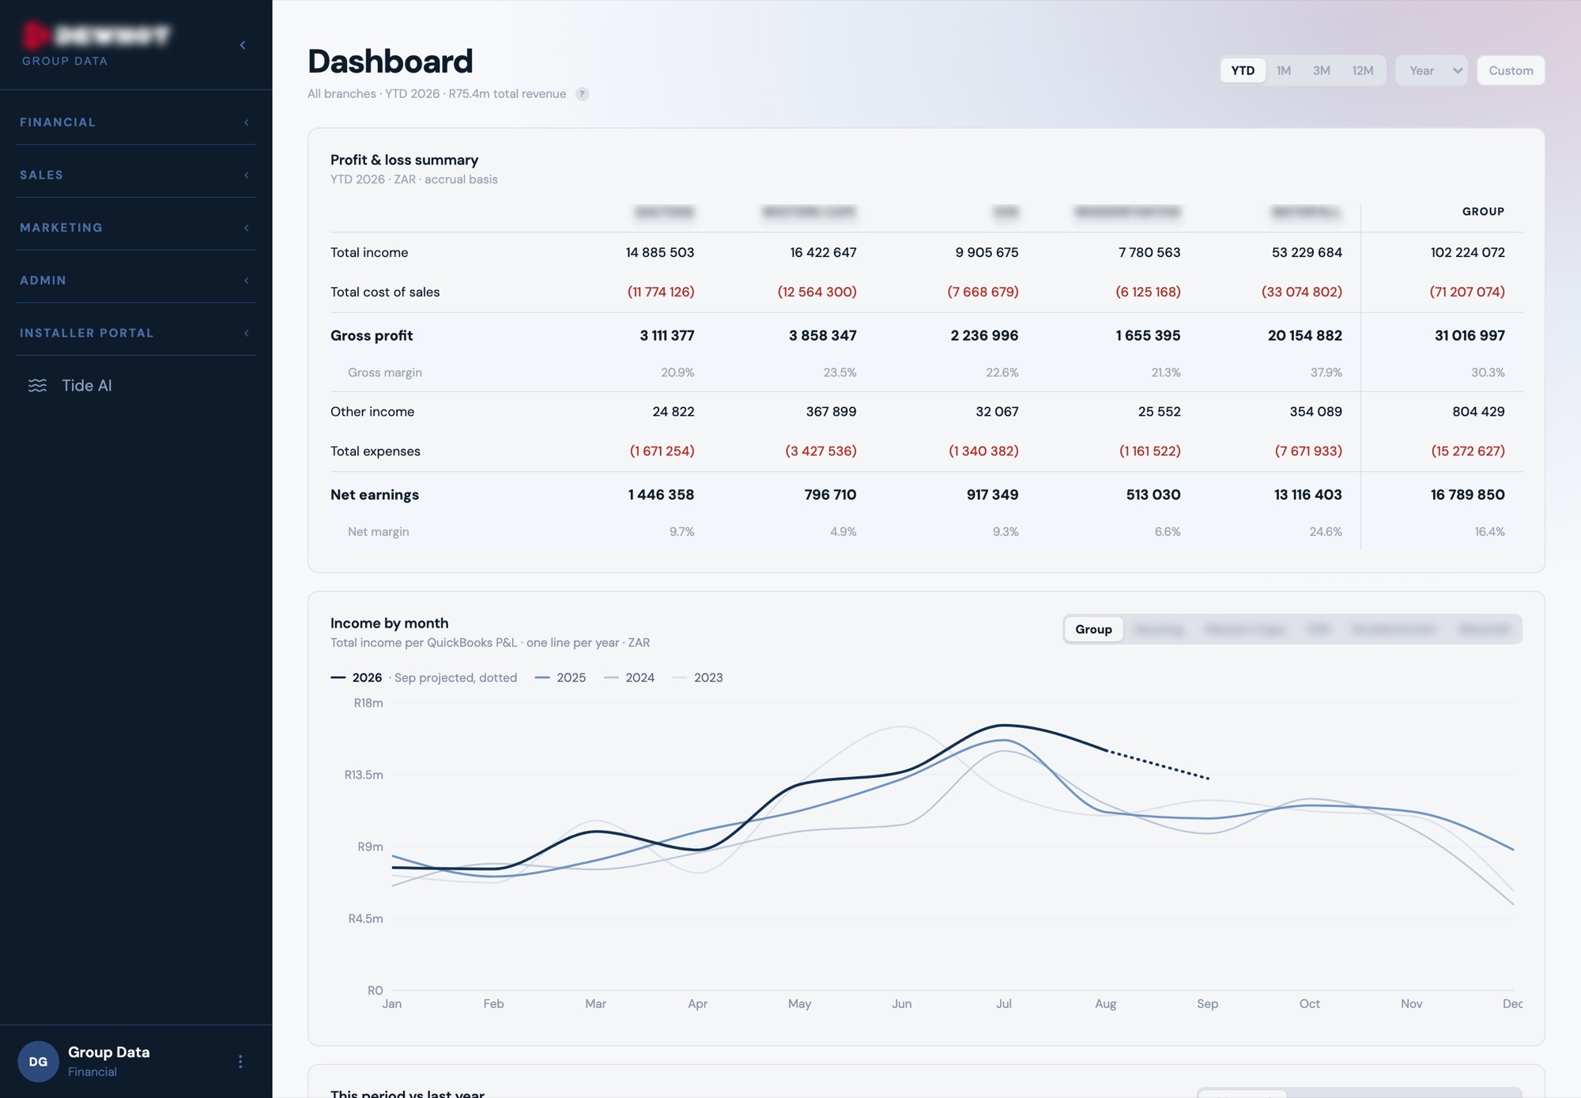The width and height of the screenshot is (1581, 1098).
Task: Click the Profit & loss summary heading
Action: coord(404,160)
